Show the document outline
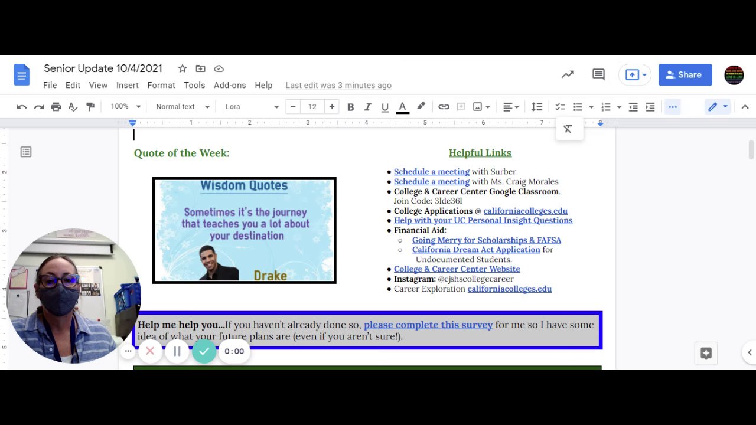Viewport: 756px width, 425px height. tap(26, 152)
